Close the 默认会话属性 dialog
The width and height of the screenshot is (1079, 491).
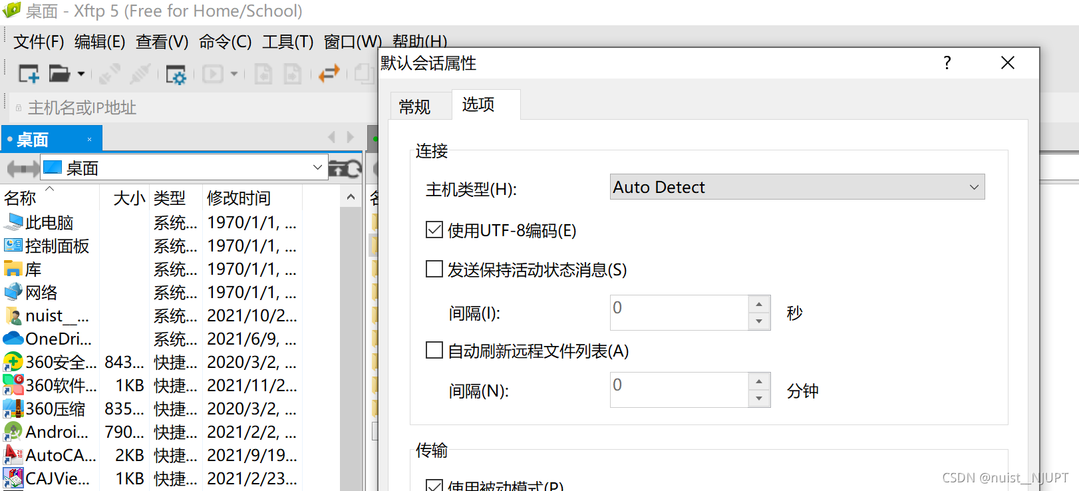coord(1008,63)
